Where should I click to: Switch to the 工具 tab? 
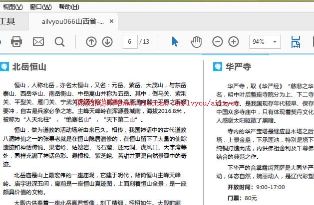click(x=7, y=21)
